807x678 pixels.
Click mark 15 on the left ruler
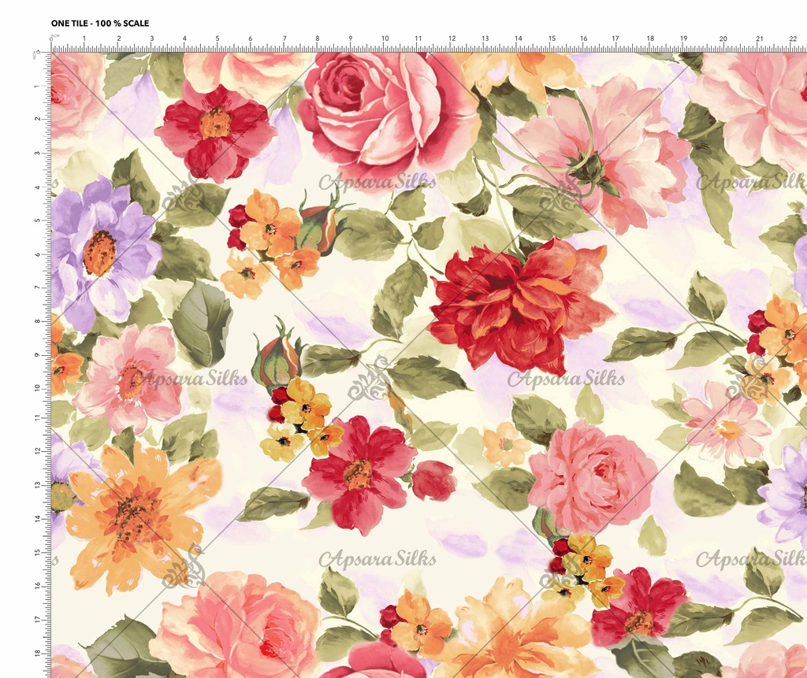(x=39, y=553)
